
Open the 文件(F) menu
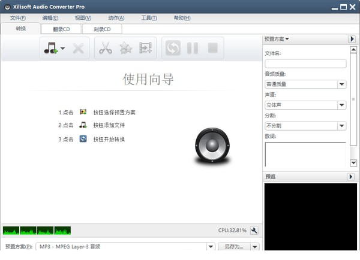pos(18,18)
